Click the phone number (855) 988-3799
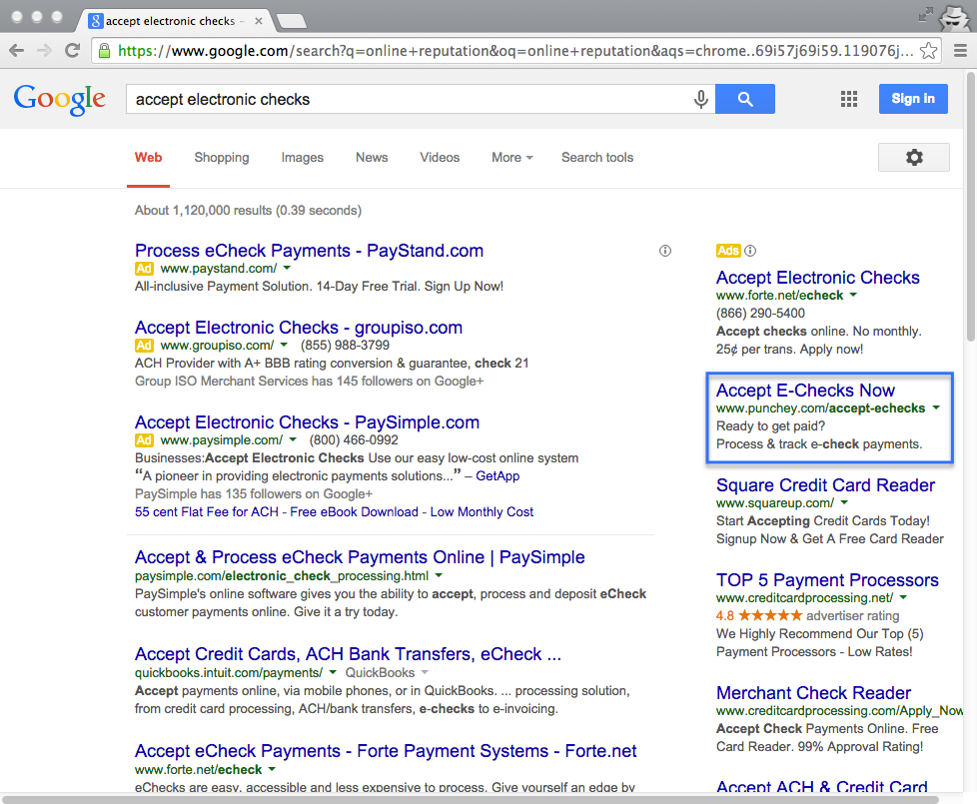 (345, 345)
